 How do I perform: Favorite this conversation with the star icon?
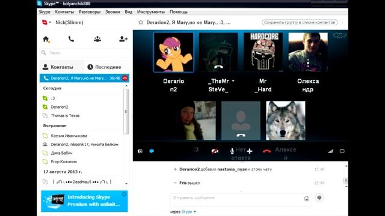pyautogui.click(x=141, y=22)
